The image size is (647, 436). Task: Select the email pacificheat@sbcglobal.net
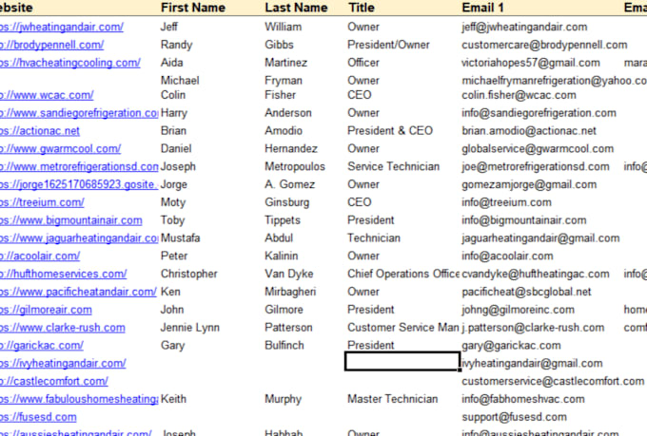point(526,293)
